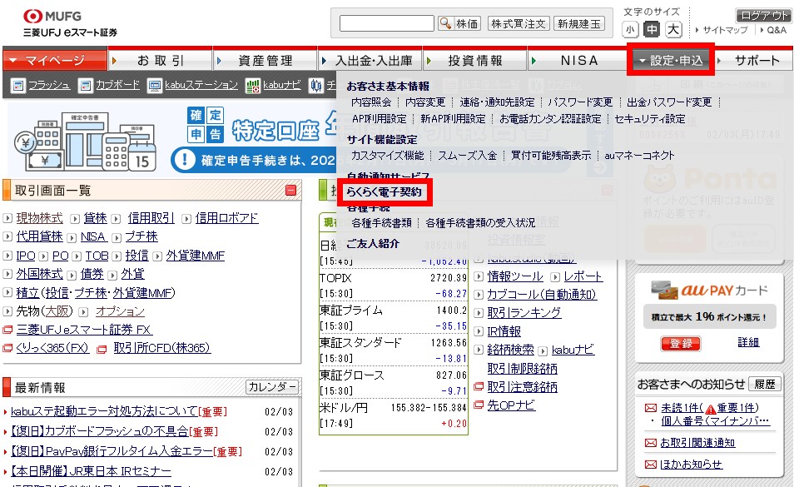Screen dimensions: 794x487
Task: Open the NISA dropdown menu
Action: pos(578,60)
